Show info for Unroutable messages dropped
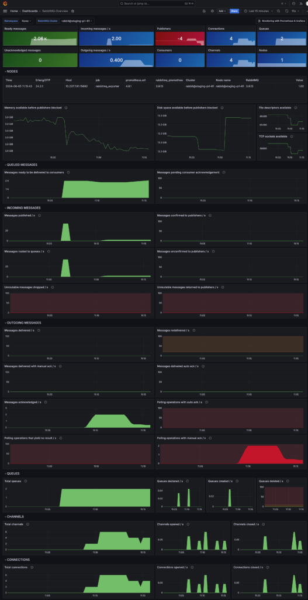 [52, 287]
